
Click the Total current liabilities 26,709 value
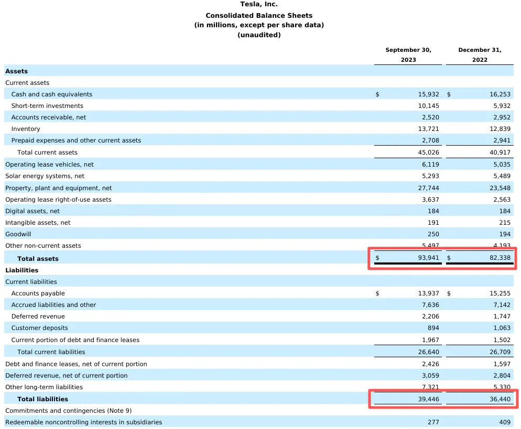pos(500,352)
